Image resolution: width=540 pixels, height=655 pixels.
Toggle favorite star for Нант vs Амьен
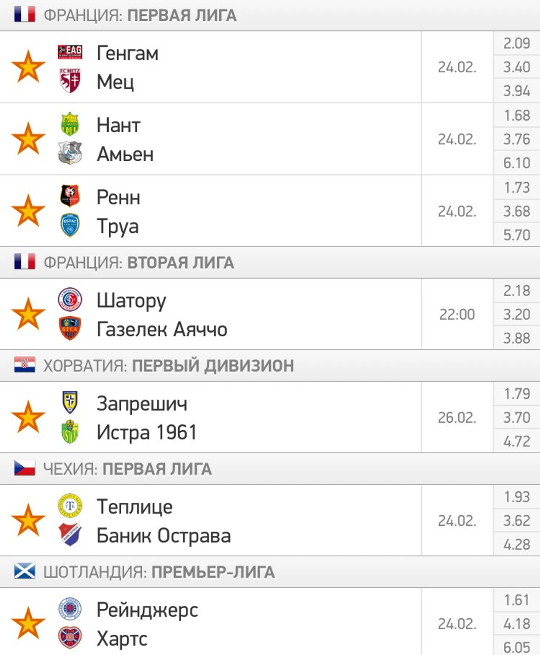point(28,139)
